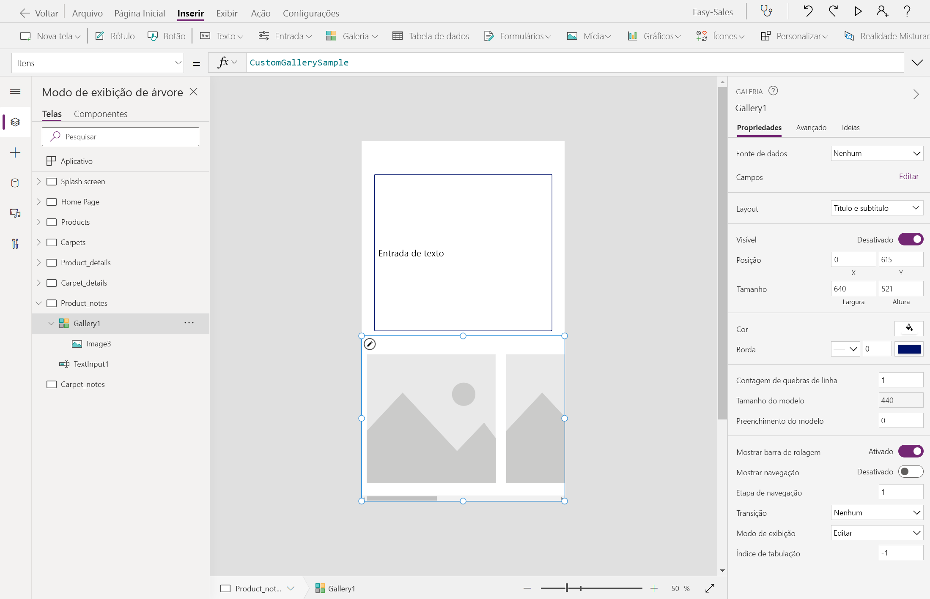930x599 pixels.
Task: Click the Galeria help info icon
Action: (773, 91)
